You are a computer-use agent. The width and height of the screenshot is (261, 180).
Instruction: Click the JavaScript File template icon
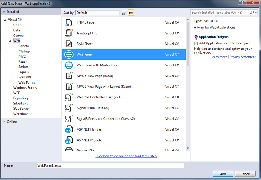[69, 33]
